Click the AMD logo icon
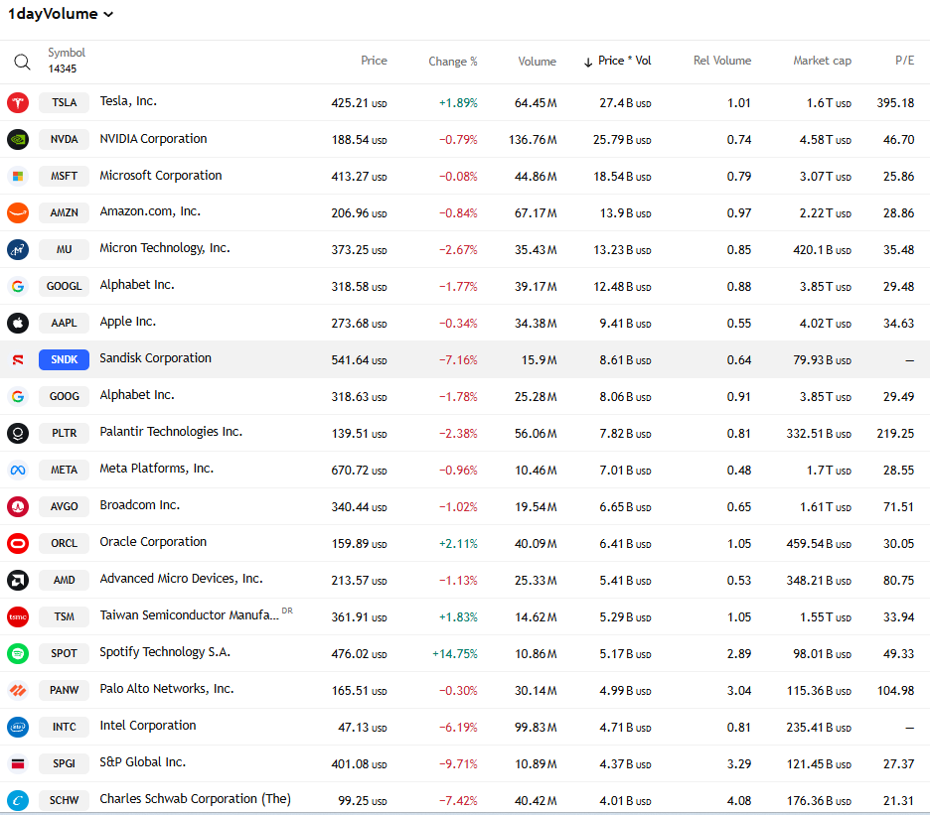 [18, 581]
